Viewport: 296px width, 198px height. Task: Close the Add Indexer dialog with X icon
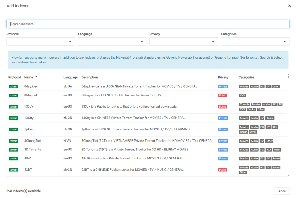click(x=290, y=6)
